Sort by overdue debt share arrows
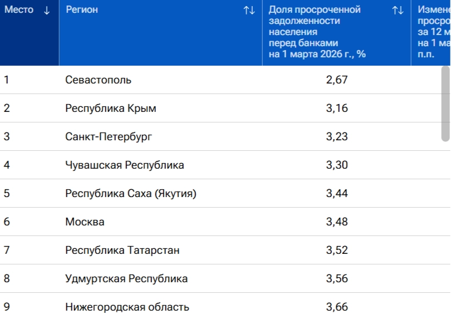 pyautogui.click(x=398, y=10)
